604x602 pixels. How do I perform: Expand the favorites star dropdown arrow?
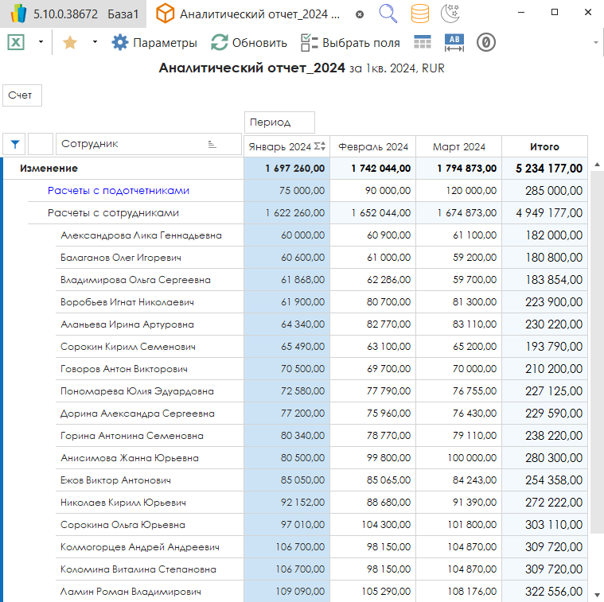point(95,43)
